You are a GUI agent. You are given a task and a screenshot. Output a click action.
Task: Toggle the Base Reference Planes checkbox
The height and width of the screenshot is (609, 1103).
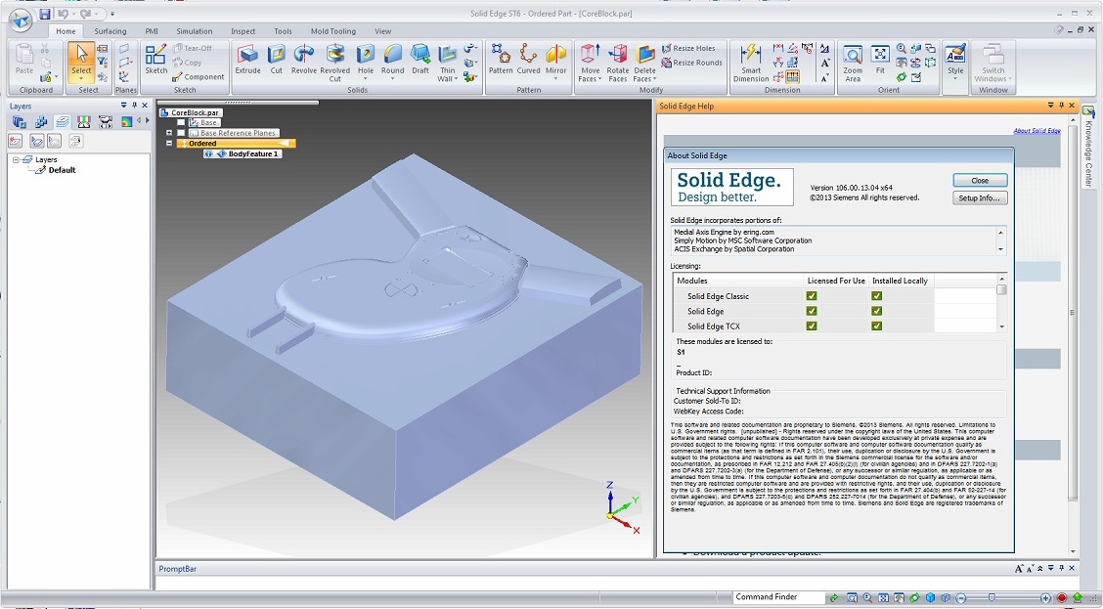(x=182, y=133)
